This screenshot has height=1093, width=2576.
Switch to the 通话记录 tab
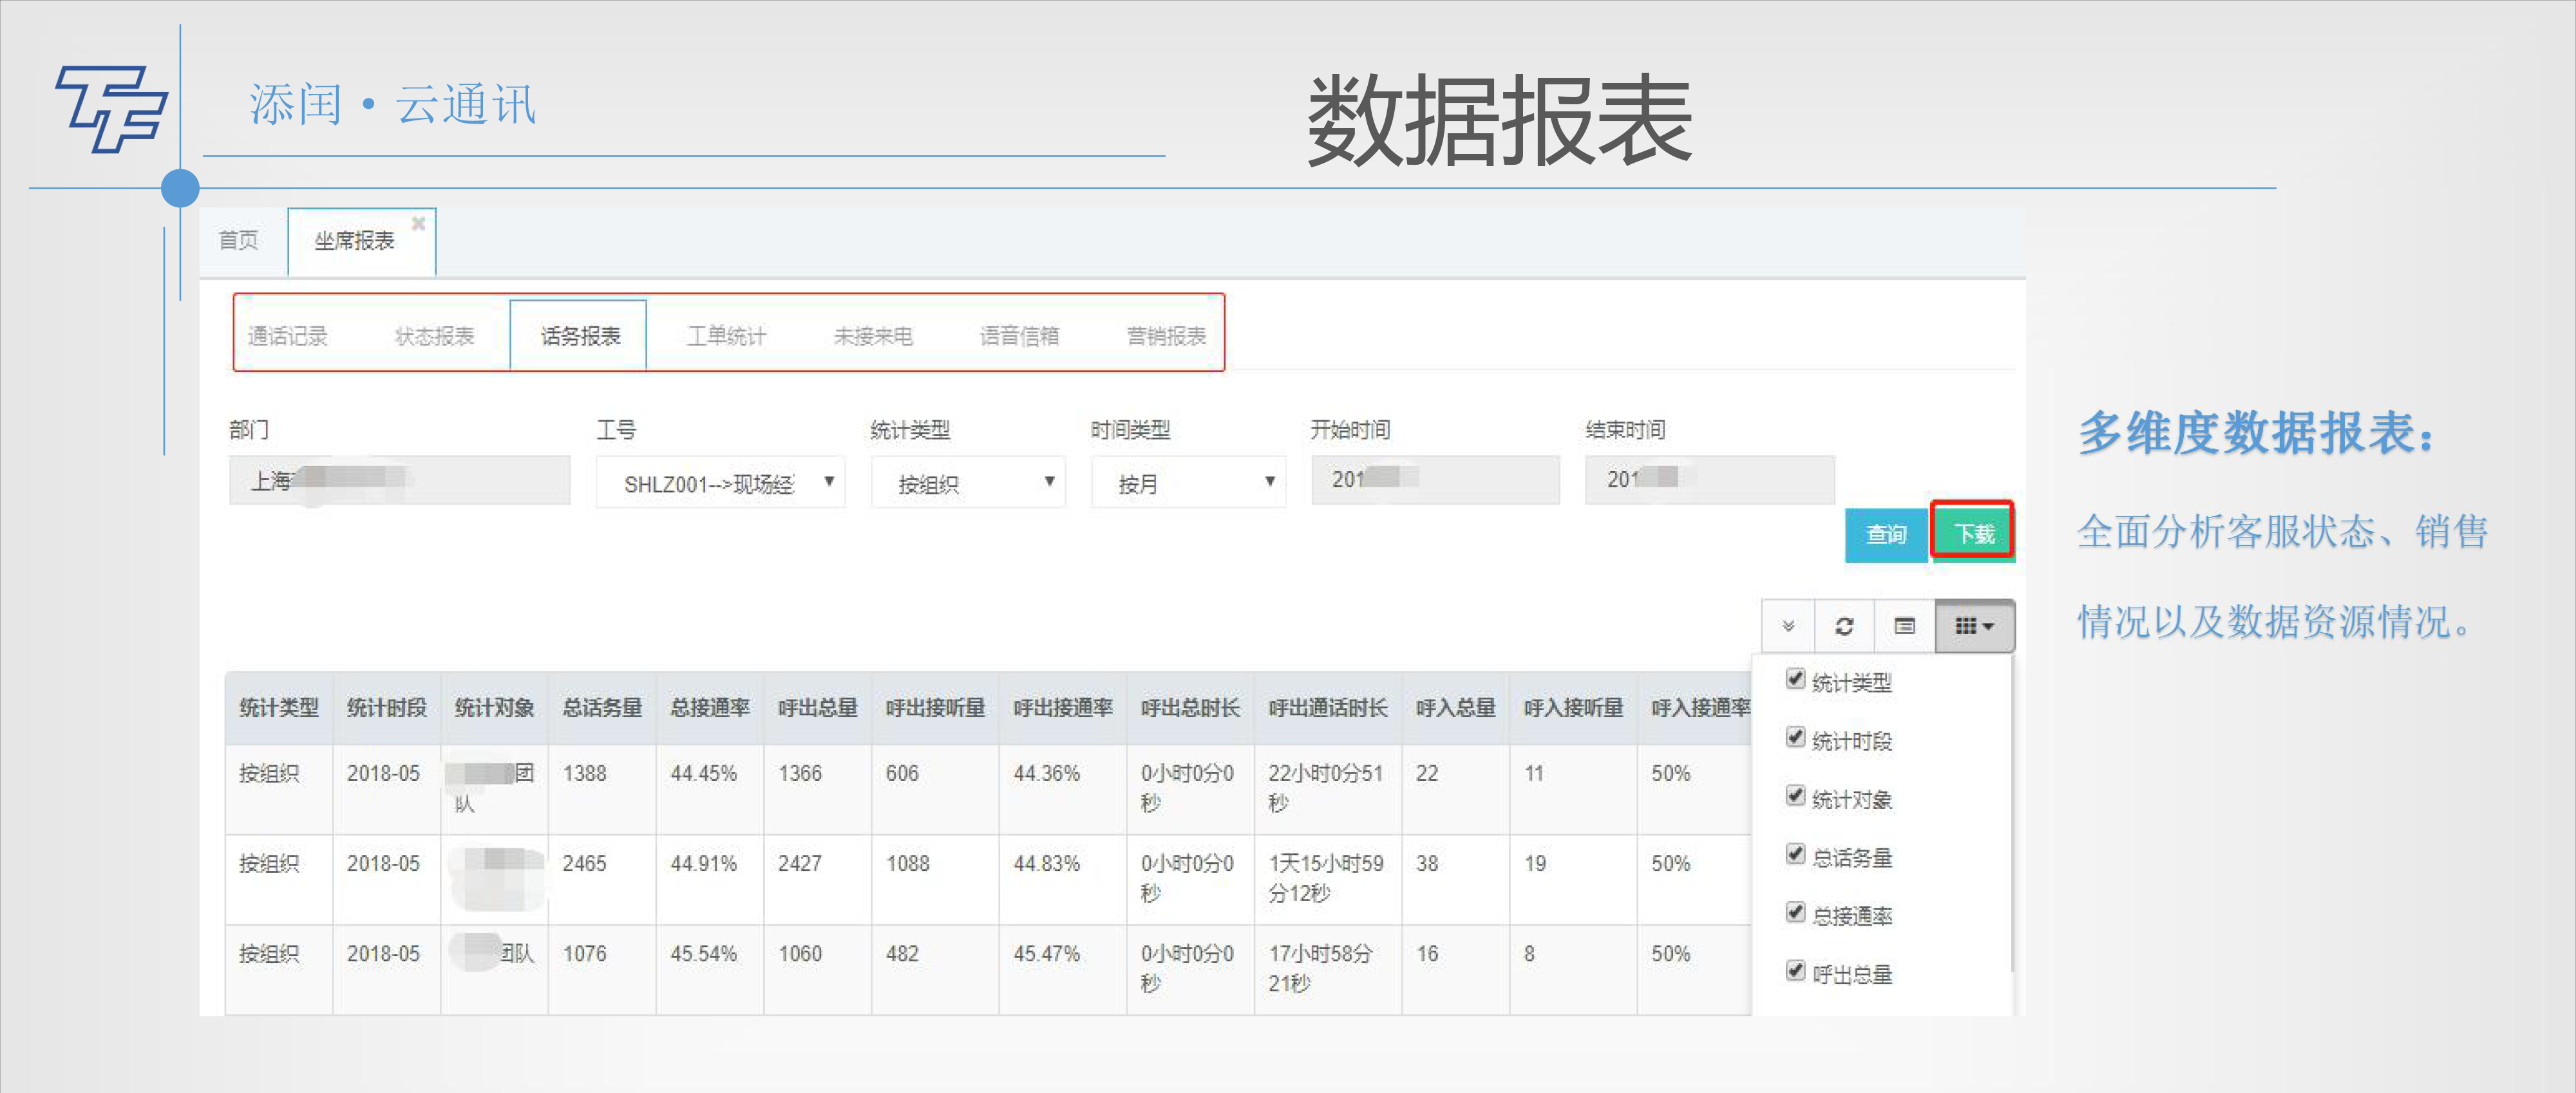tap(288, 336)
